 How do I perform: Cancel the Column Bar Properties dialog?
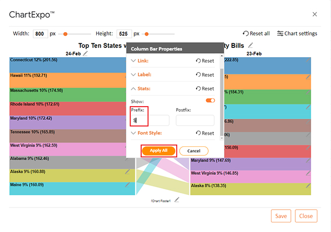(x=194, y=151)
